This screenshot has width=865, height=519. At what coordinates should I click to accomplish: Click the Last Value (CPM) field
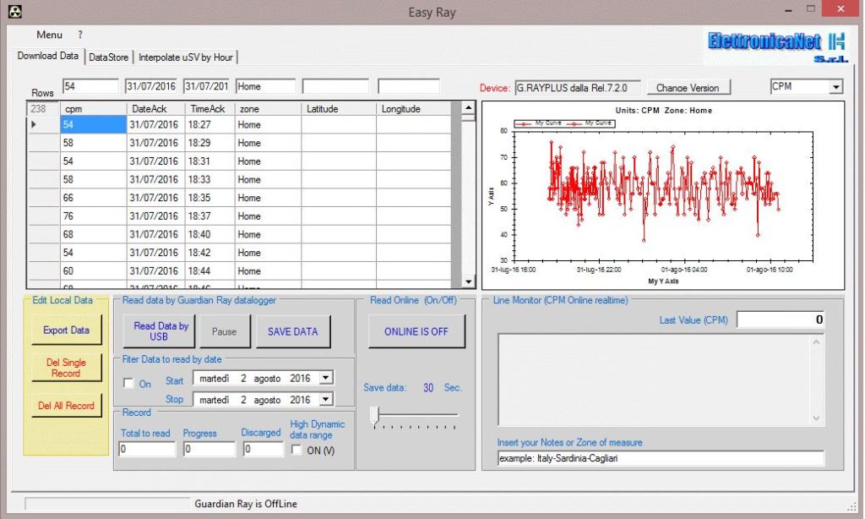(781, 320)
